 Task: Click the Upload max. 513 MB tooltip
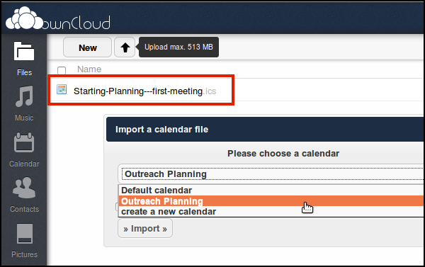pyautogui.click(x=178, y=47)
